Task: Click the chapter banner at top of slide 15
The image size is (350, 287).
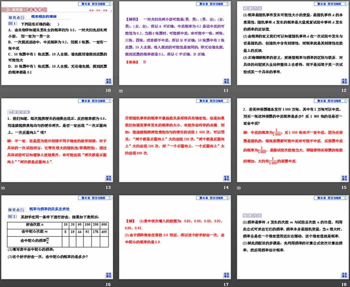Action: [x=331, y=101]
